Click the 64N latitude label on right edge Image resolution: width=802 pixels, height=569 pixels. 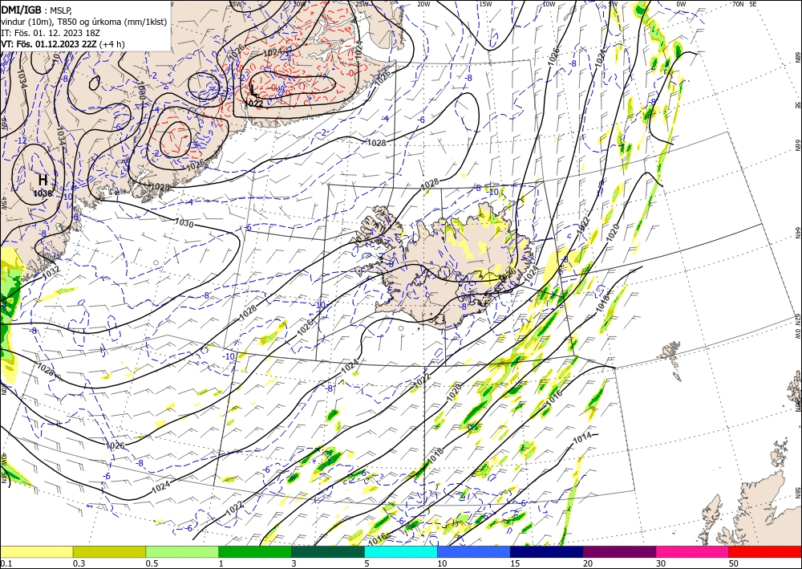pyautogui.click(x=797, y=233)
